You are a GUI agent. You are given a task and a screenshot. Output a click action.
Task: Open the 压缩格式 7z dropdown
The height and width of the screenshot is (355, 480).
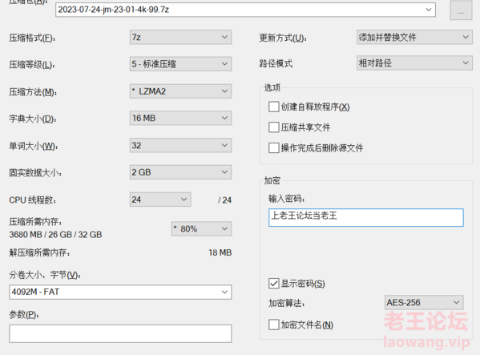[x=180, y=38]
